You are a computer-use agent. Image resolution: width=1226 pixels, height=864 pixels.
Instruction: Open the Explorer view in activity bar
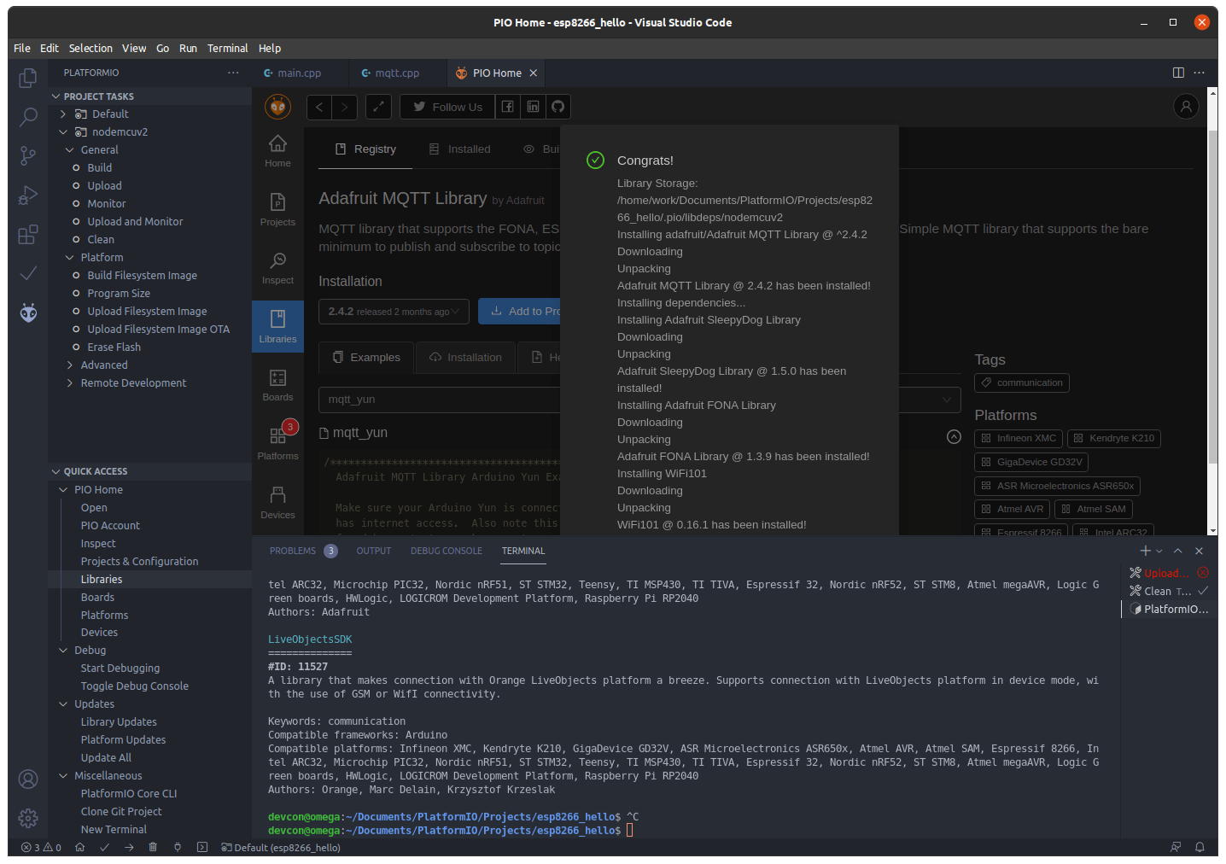coord(28,78)
